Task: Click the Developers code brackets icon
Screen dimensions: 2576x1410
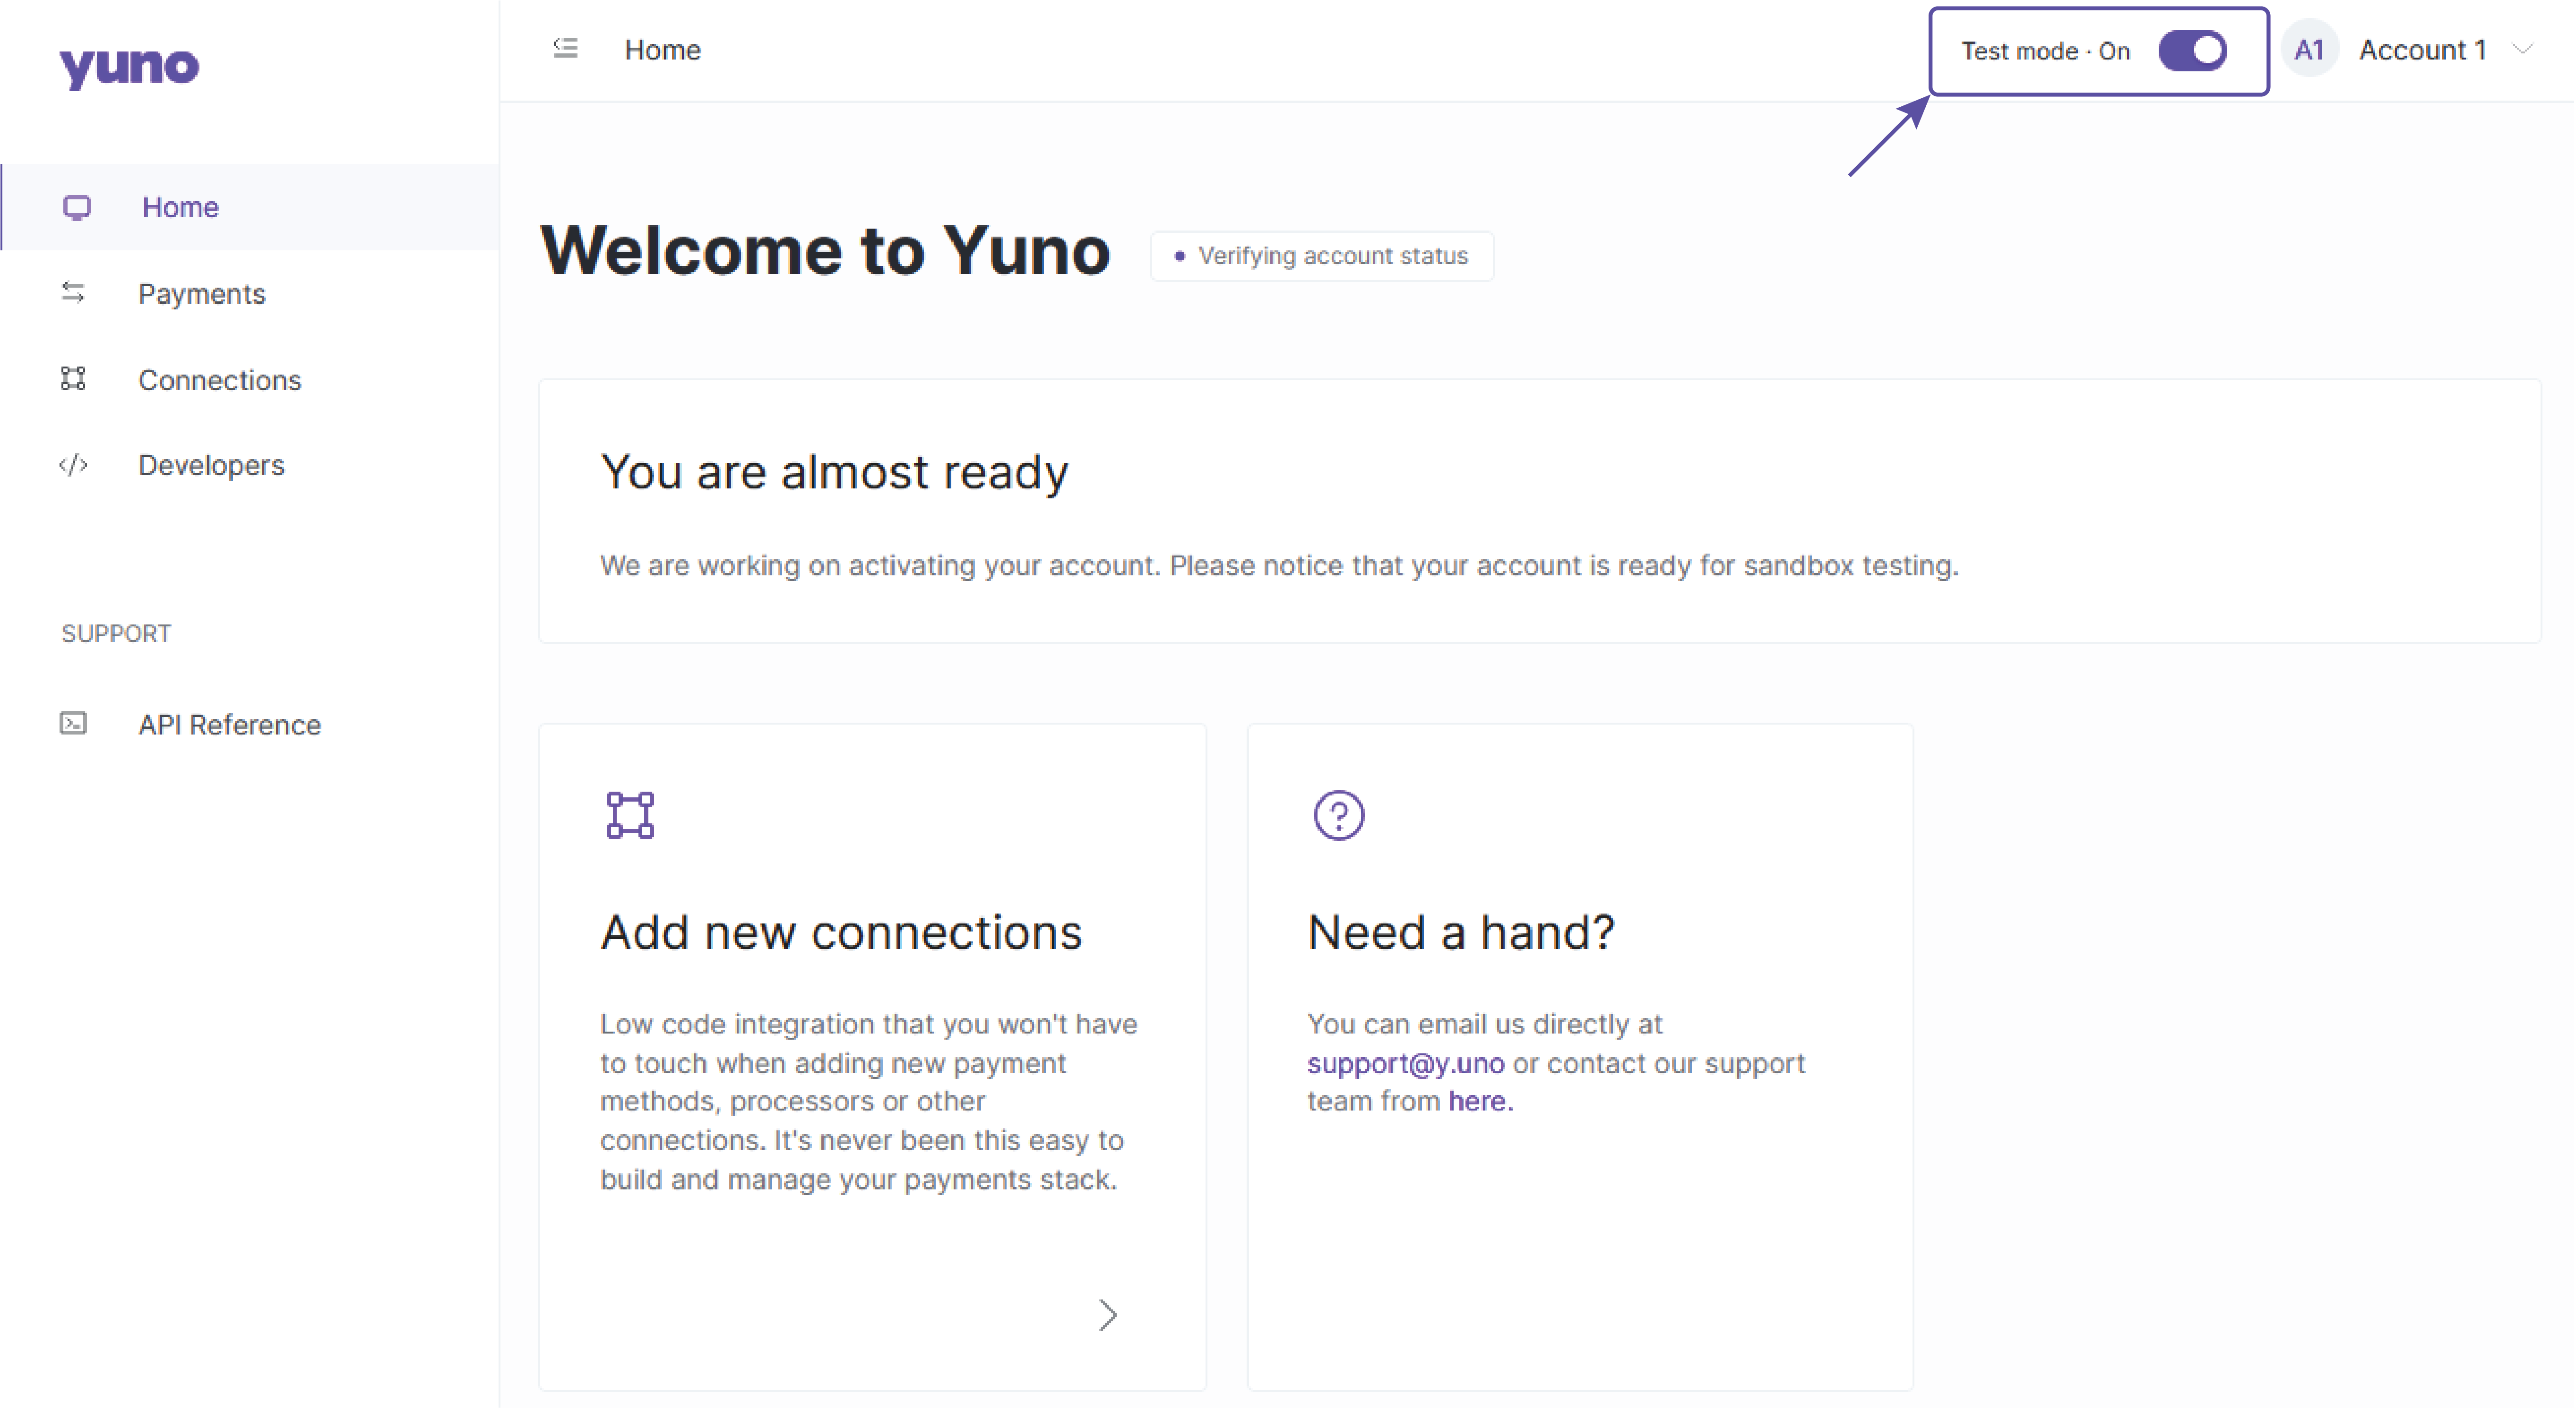Action: [x=73, y=465]
